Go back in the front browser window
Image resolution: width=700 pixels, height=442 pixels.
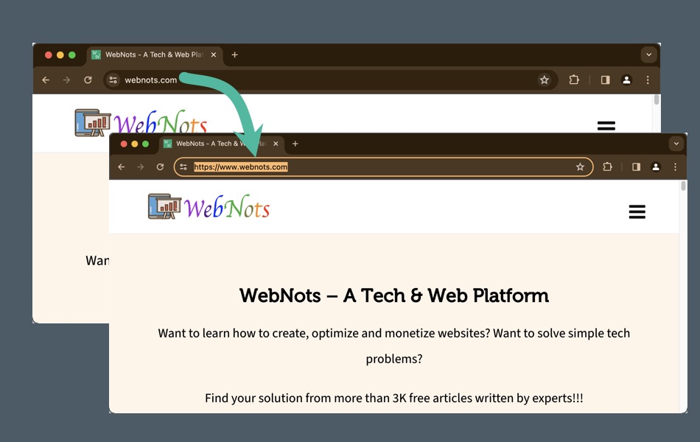click(122, 167)
